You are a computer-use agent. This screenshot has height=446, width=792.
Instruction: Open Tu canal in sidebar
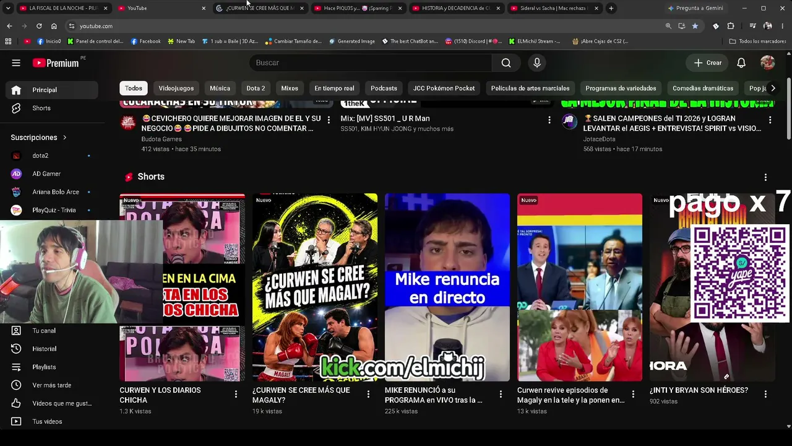[52, 331]
